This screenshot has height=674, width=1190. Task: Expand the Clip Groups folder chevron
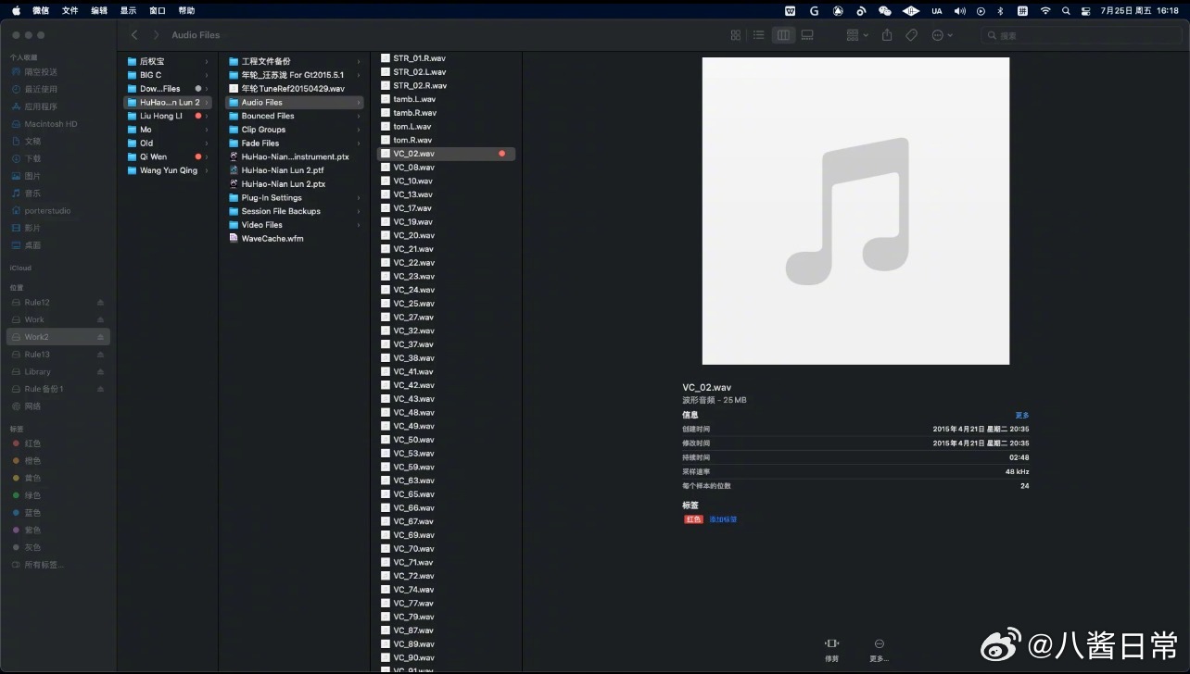(358, 130)
